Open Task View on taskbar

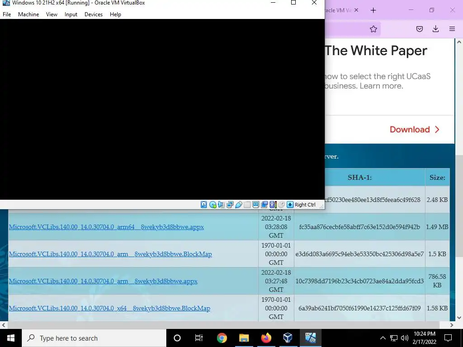tap(199, 338)
